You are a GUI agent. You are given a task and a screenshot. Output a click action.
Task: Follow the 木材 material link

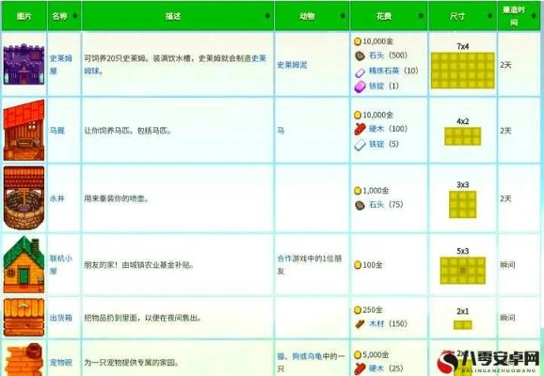[376, 324]
